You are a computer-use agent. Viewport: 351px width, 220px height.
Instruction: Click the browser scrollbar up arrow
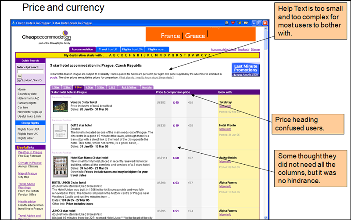pos(266,29)
